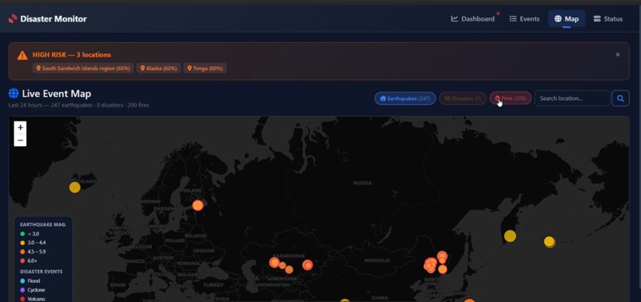This screenshot has height=302, width=641.
Task: Switch to the Events tab
Action: click(525, 19)
